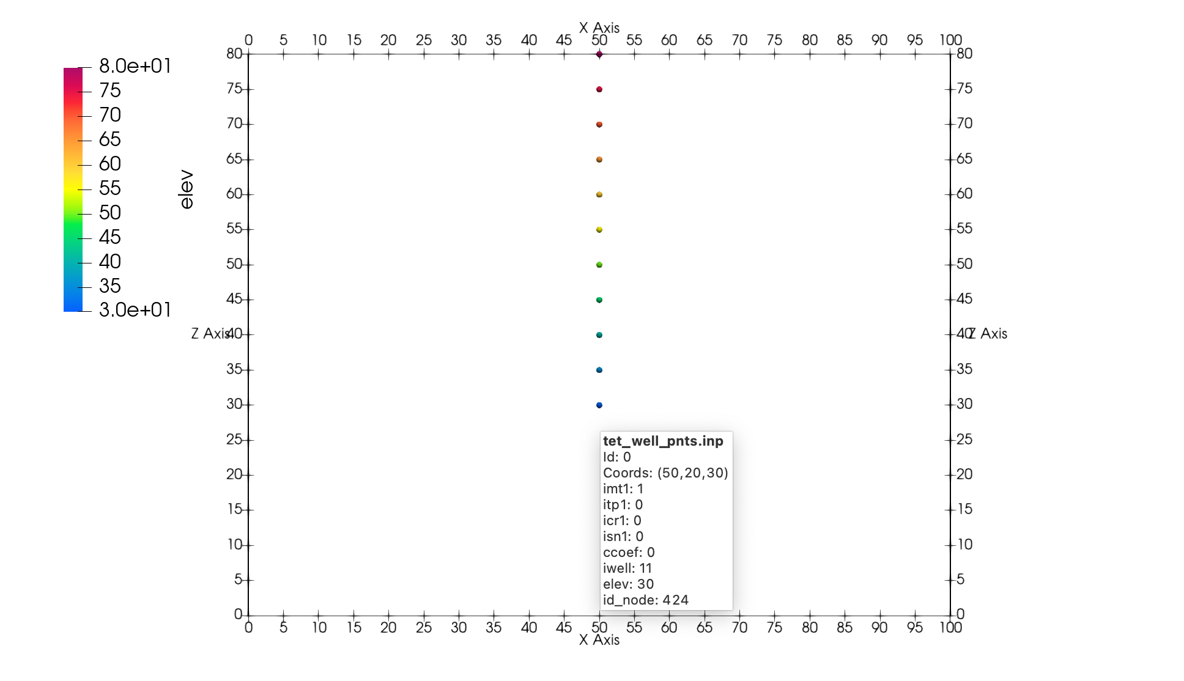Click the orange well point at elevation 65
The height and width of the screenshot is (681, 1184).
[x=599, y=160]
